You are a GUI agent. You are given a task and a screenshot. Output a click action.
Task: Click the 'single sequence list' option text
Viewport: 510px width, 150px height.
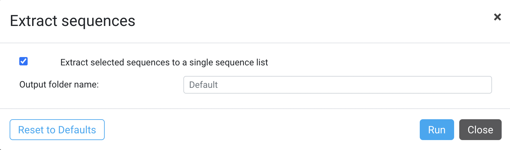pyautogui.click(x=228, y=62)
